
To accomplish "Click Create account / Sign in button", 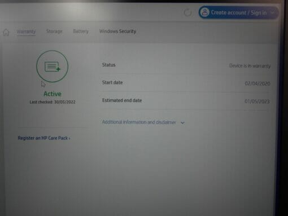I will (x=239, y=12).
